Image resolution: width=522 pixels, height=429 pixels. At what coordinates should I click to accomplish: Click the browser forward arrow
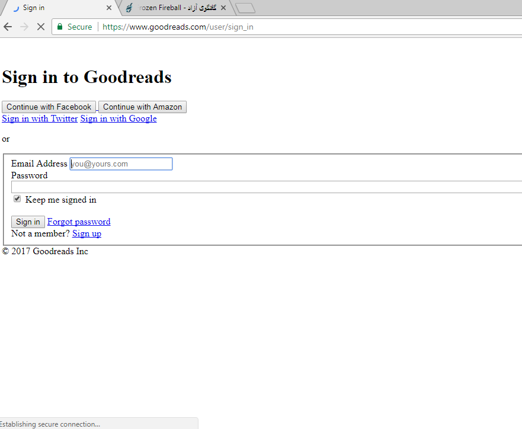pyautogui.click(x=24, y=27)
